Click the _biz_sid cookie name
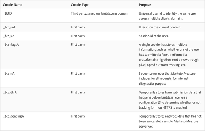Image resolution: width=205 pixels, height=131 pixels. [x=9, y=36]
